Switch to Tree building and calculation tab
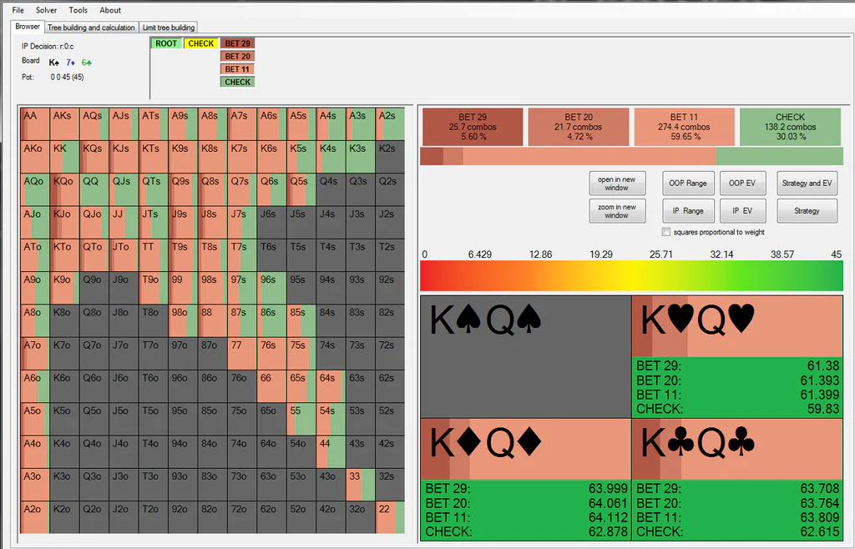Screen dimensions: 855x549 [91, 28]
